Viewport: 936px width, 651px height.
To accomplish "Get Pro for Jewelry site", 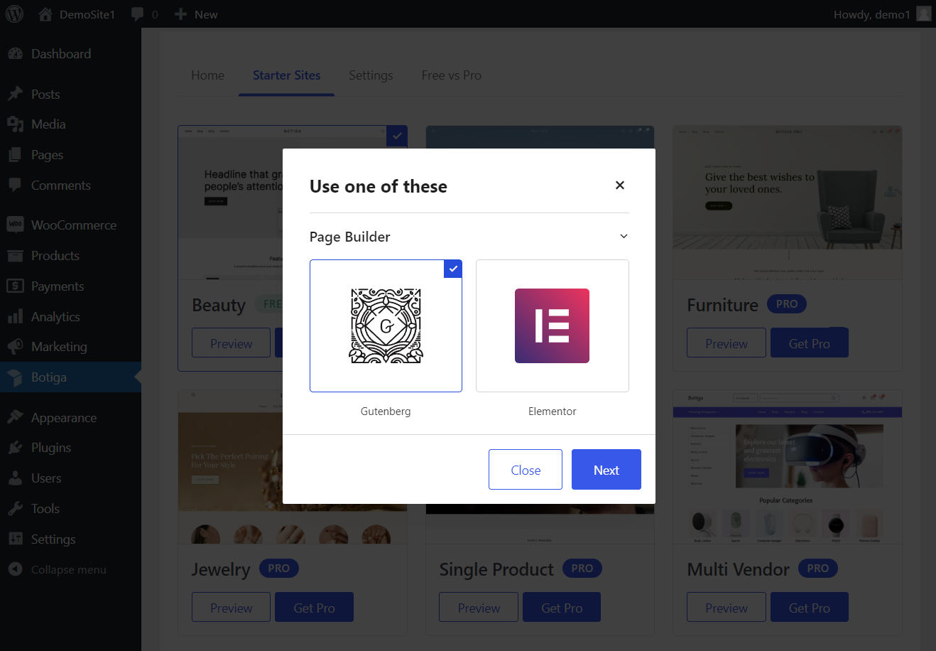I will point(314,608).
